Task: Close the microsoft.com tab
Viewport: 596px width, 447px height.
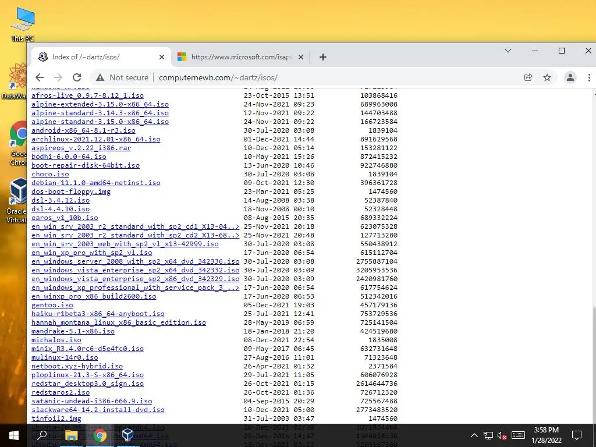Action: (301, 57)
